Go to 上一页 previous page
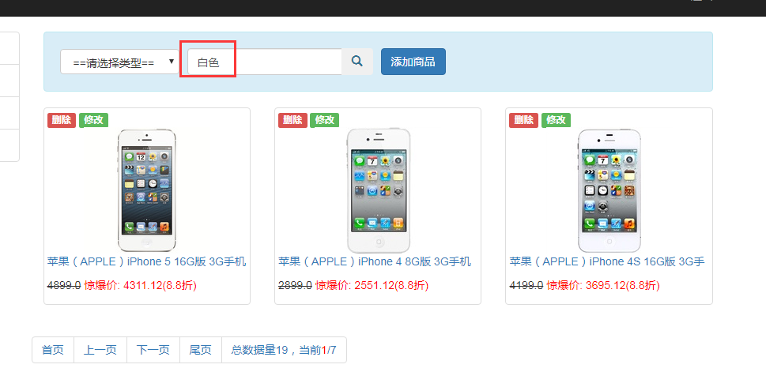 [x=100, y=350]
